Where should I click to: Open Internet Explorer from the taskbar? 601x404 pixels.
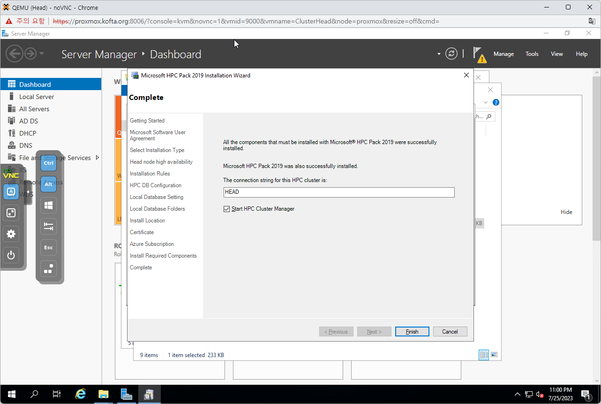point(81,394)
